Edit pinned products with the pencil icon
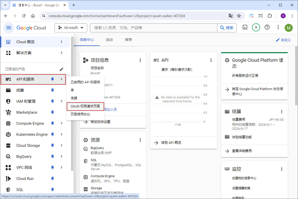Image resolution: width=298 pixels, height=199 pixels. pos(61,69)
